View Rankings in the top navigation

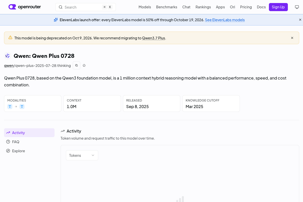(x=203, y=7)
